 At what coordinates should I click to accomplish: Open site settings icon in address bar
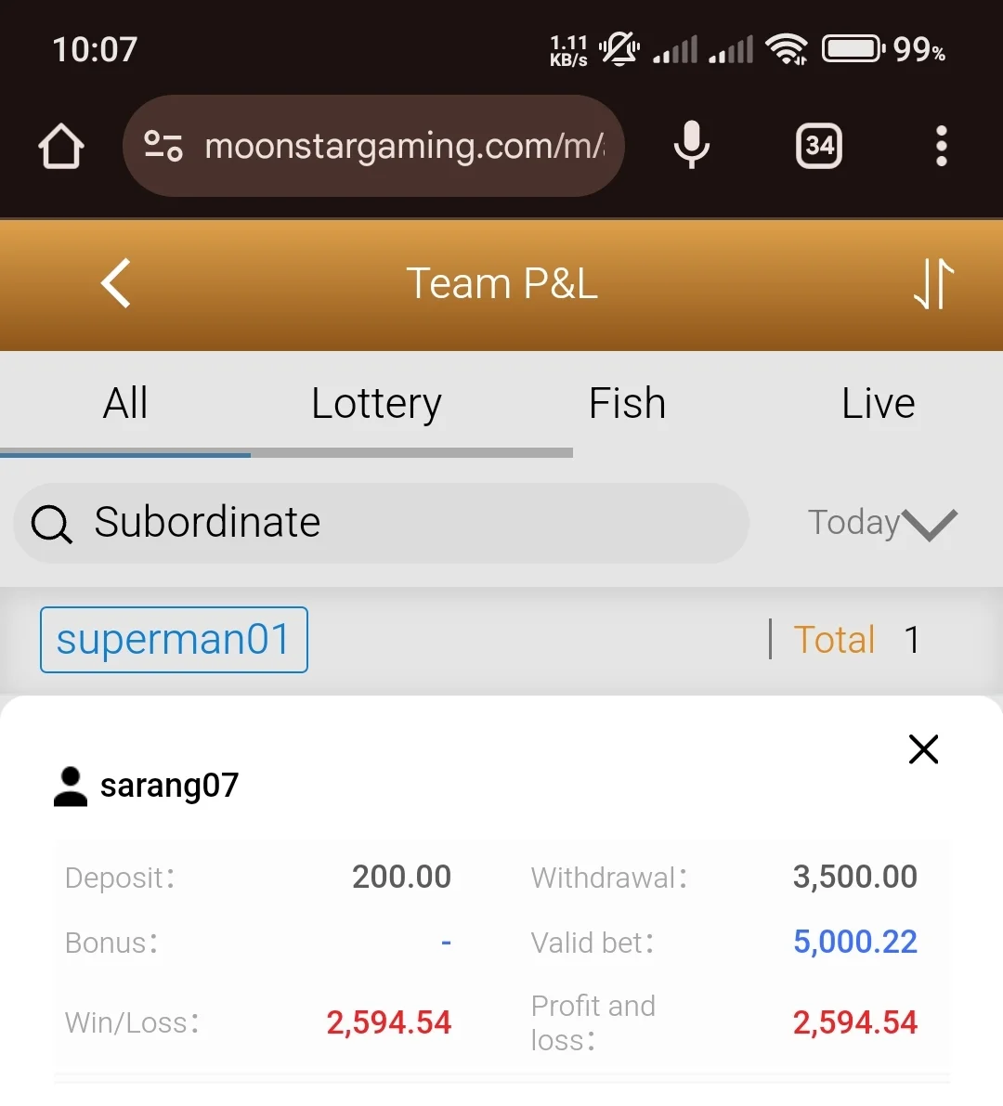coord(163,146)
